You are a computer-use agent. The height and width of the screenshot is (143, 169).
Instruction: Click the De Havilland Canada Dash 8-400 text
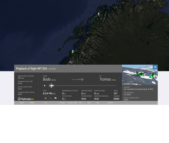click(138, 89)
